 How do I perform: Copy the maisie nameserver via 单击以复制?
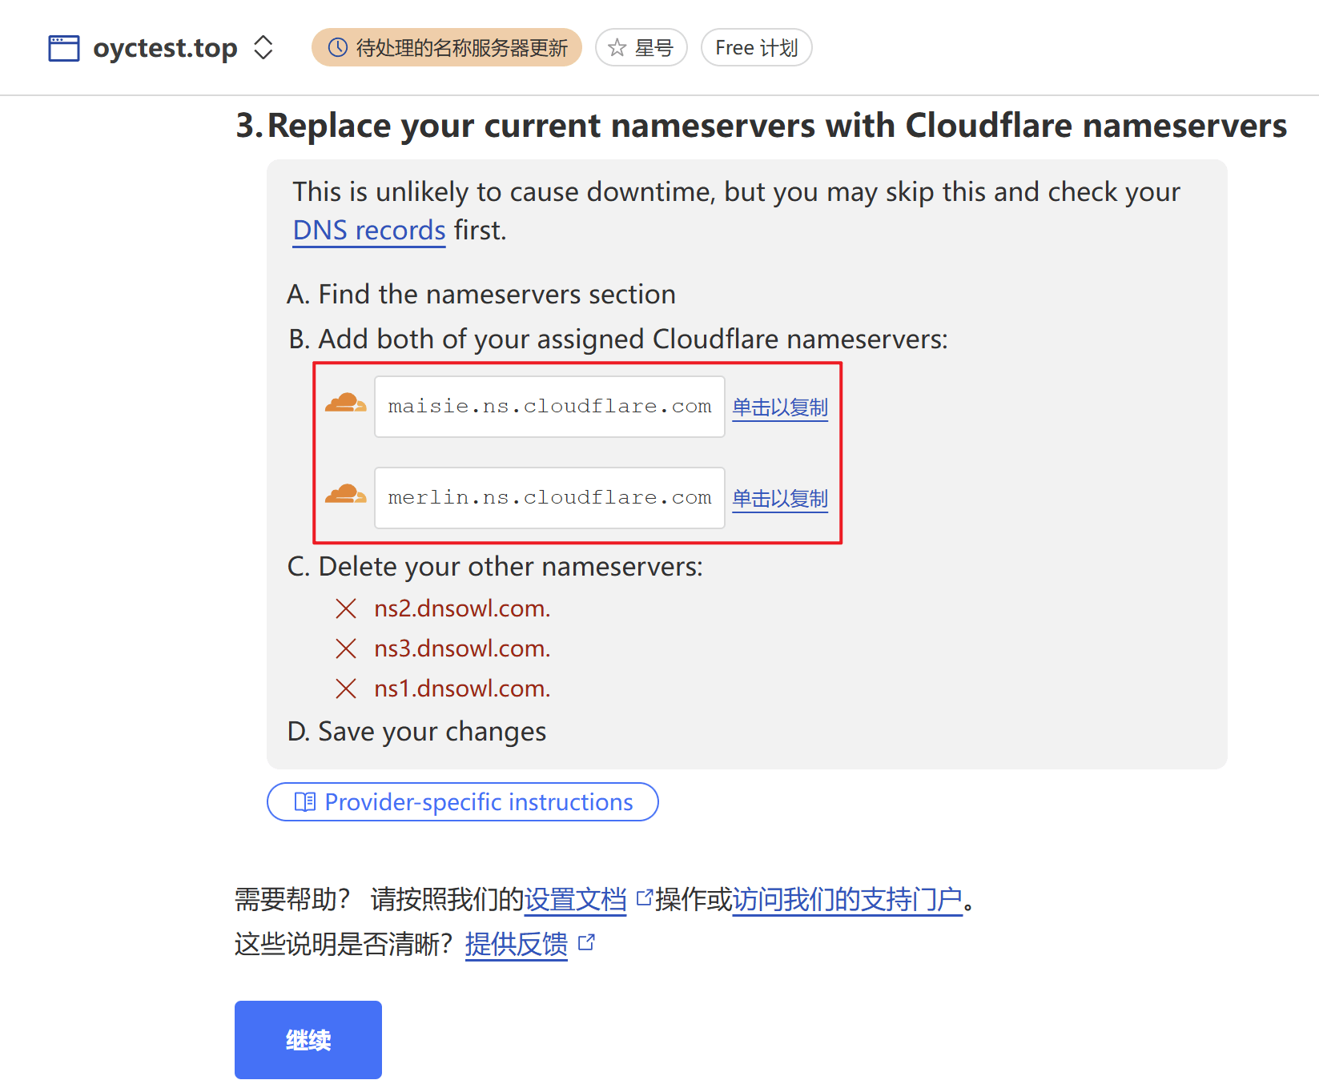pyautogui.click(x=780, y=408)
